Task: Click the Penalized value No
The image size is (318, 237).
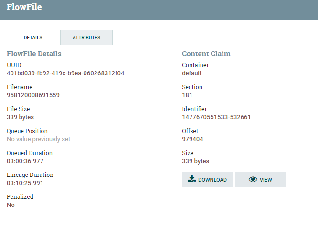Action: pos(11,205)
